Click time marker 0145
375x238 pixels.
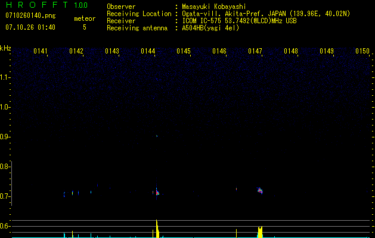[x=184, y=51]
